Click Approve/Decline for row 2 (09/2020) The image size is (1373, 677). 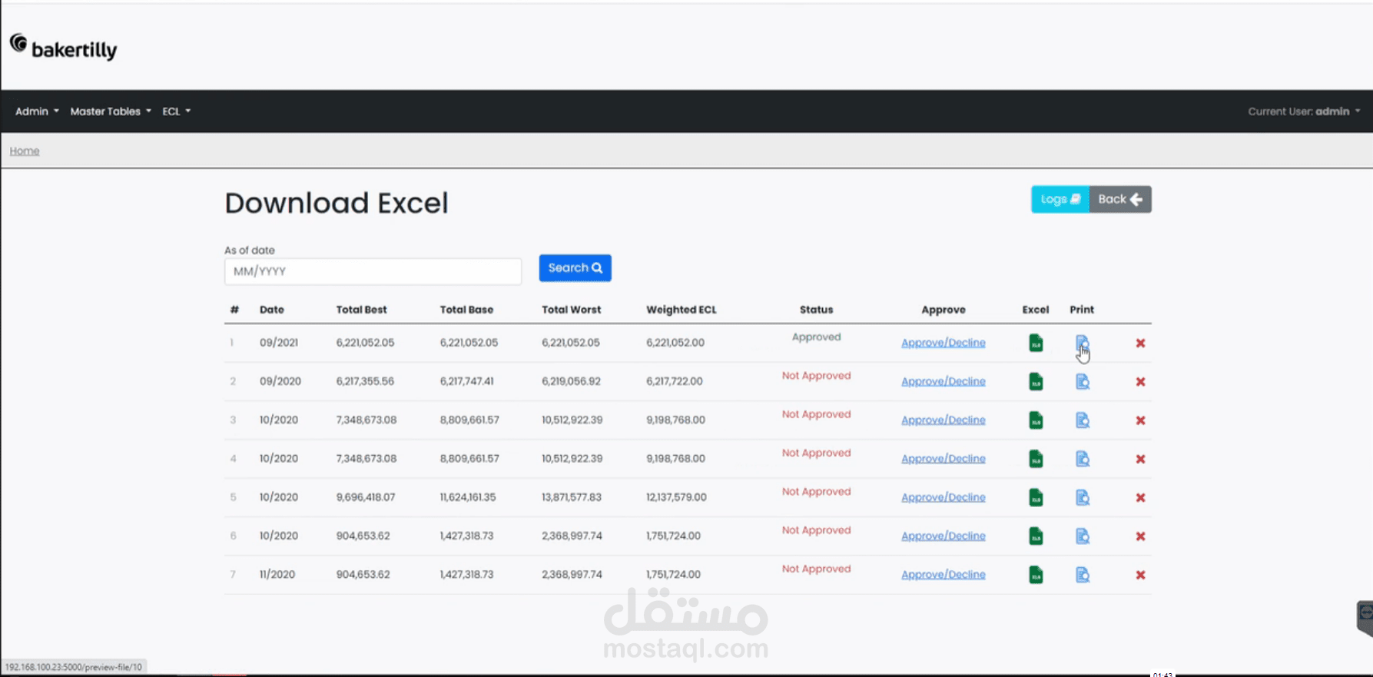944,381
